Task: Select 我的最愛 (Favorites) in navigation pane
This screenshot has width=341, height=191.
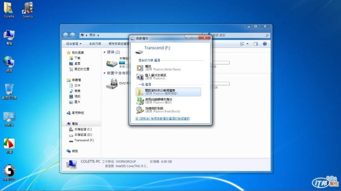Action: tap(75, 53)
